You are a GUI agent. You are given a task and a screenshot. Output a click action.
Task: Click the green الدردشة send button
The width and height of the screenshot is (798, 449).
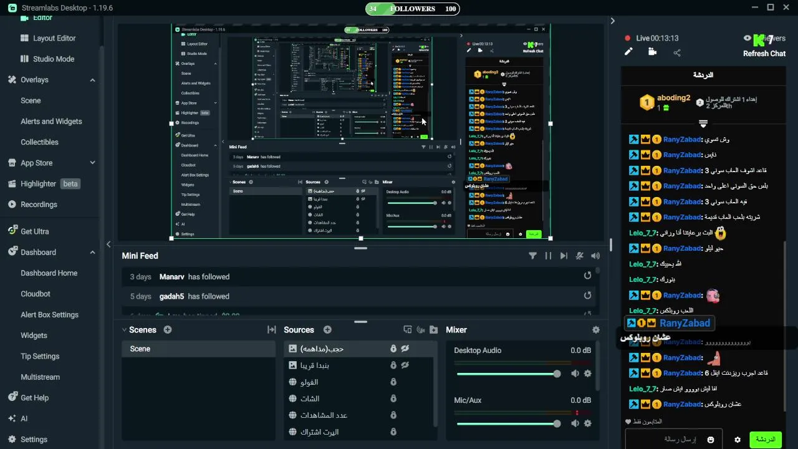click(x=765, y=440)
